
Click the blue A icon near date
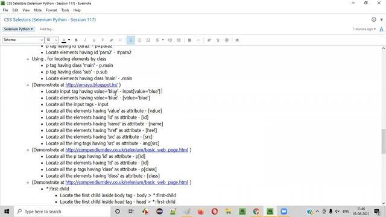381,30
